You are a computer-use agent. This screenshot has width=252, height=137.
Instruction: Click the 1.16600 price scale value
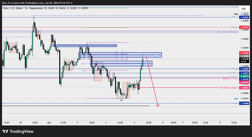pyautogui.click(x=244, y=39)
